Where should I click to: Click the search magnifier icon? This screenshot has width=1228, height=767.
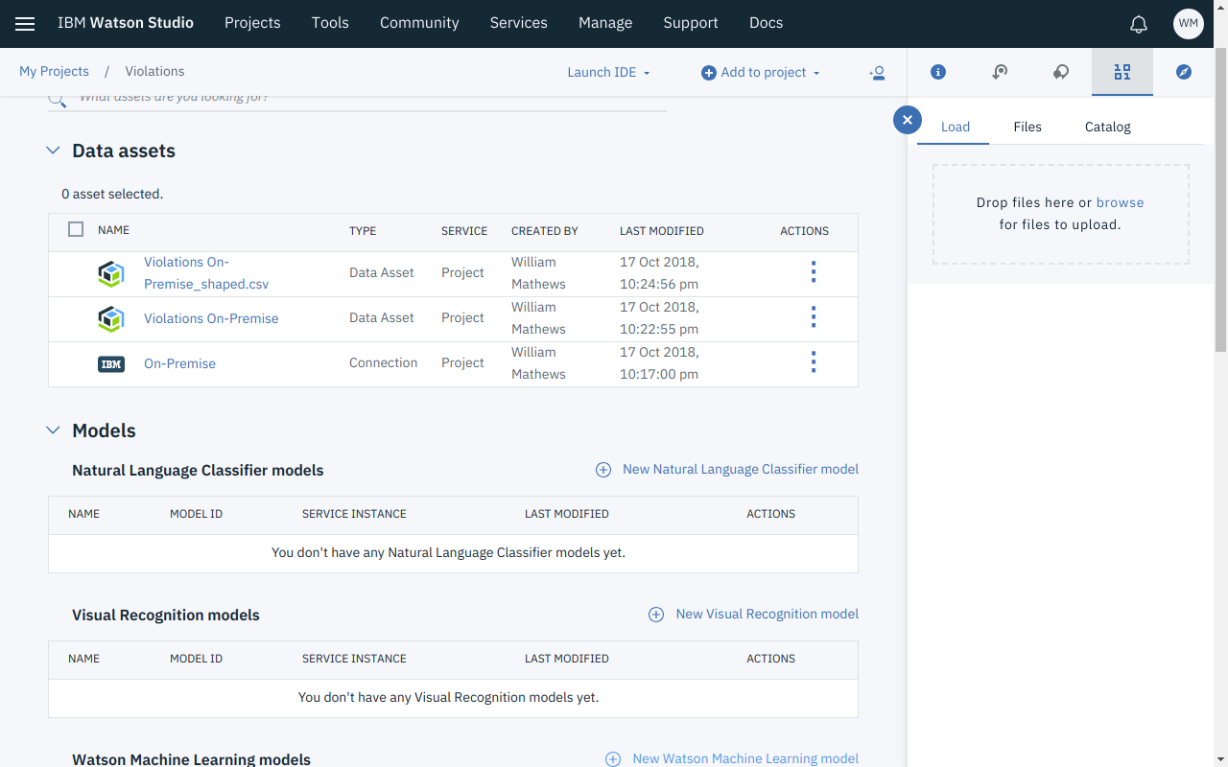point(58,100)
